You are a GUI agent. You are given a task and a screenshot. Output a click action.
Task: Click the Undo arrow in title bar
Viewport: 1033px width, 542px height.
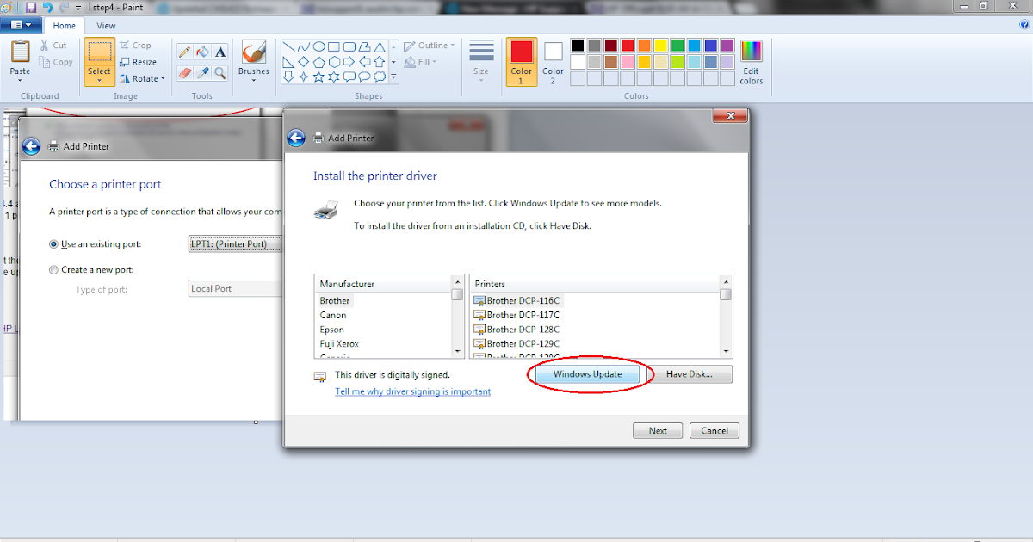click(x=47, y=7)
